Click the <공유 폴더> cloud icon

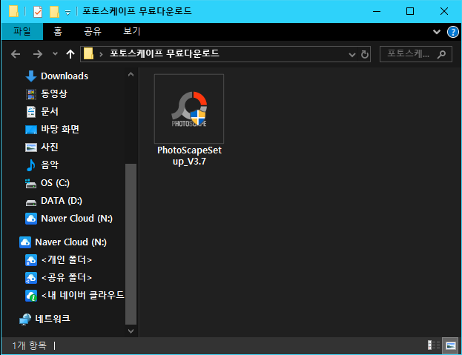(x=31, y=278)
